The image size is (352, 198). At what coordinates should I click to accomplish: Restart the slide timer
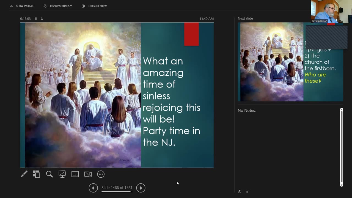coord(42,19)
